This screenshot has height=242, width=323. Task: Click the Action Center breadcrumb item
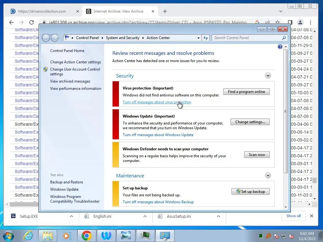pos(158,38)
